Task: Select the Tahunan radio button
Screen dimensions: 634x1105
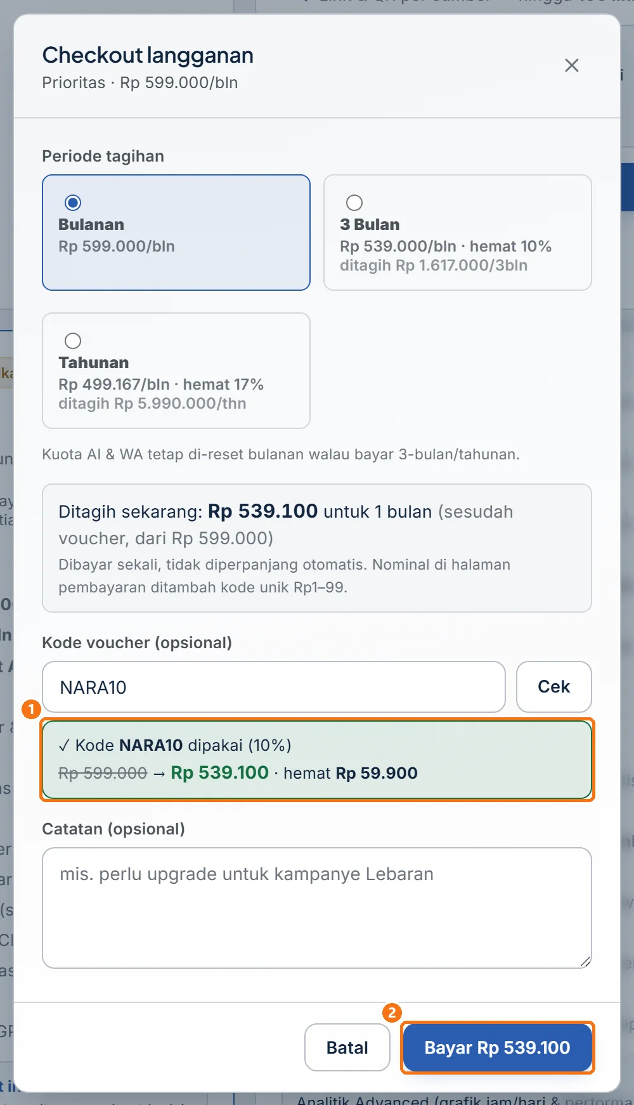Action: pos(73,341)
